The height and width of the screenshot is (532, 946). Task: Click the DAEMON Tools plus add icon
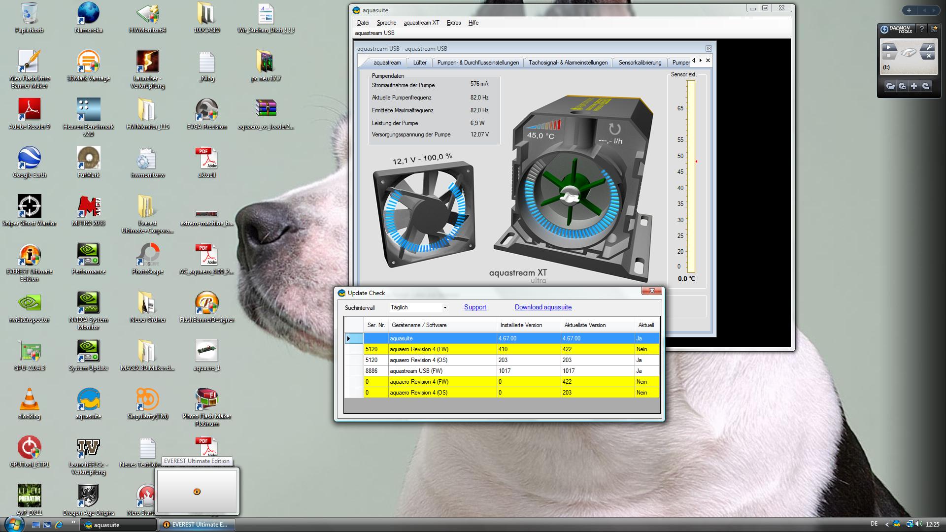[x=914, y=86]
